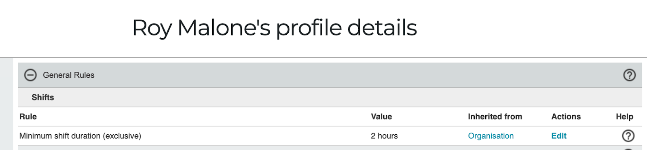The height and width of the screenshot is (150, 647).
Task: Click the Actions column header
Action: coord(566,117)
